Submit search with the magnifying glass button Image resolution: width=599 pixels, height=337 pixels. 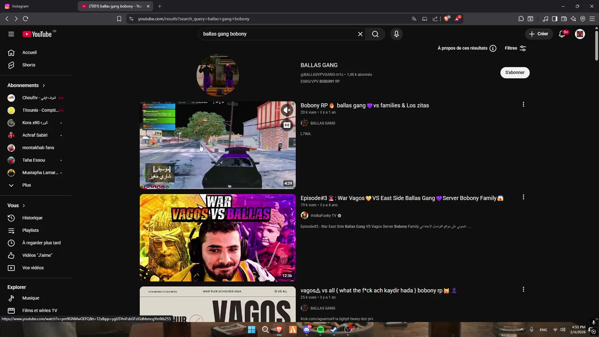point(375,34)
